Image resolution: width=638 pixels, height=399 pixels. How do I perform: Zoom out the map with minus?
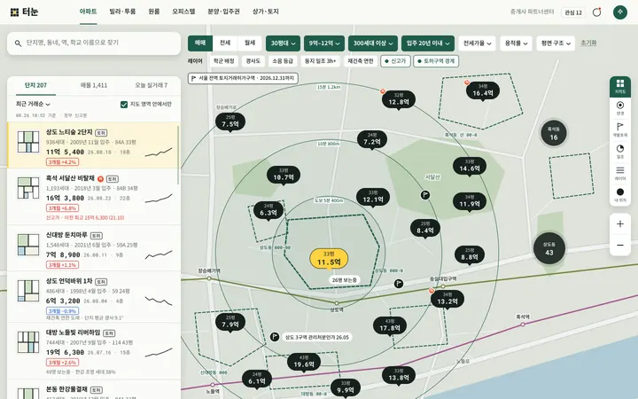[620, 245]
